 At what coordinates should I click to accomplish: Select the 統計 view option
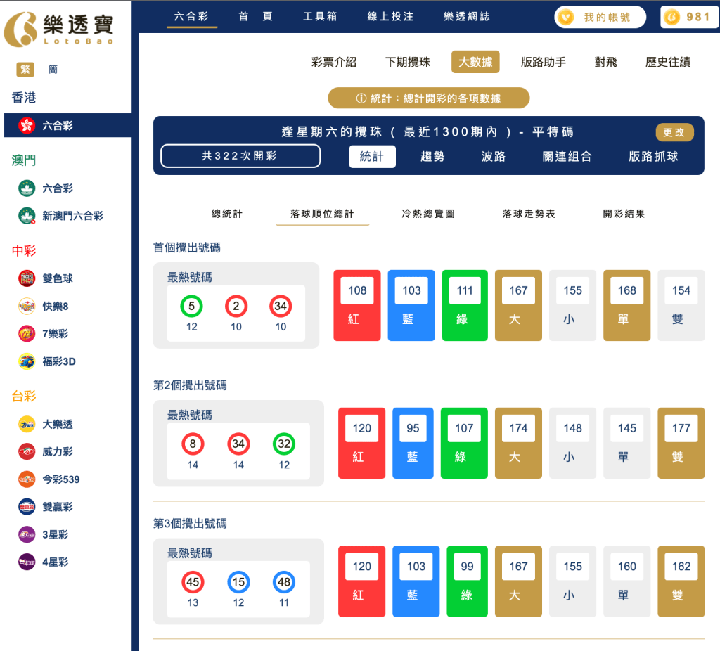coord(372,157)
